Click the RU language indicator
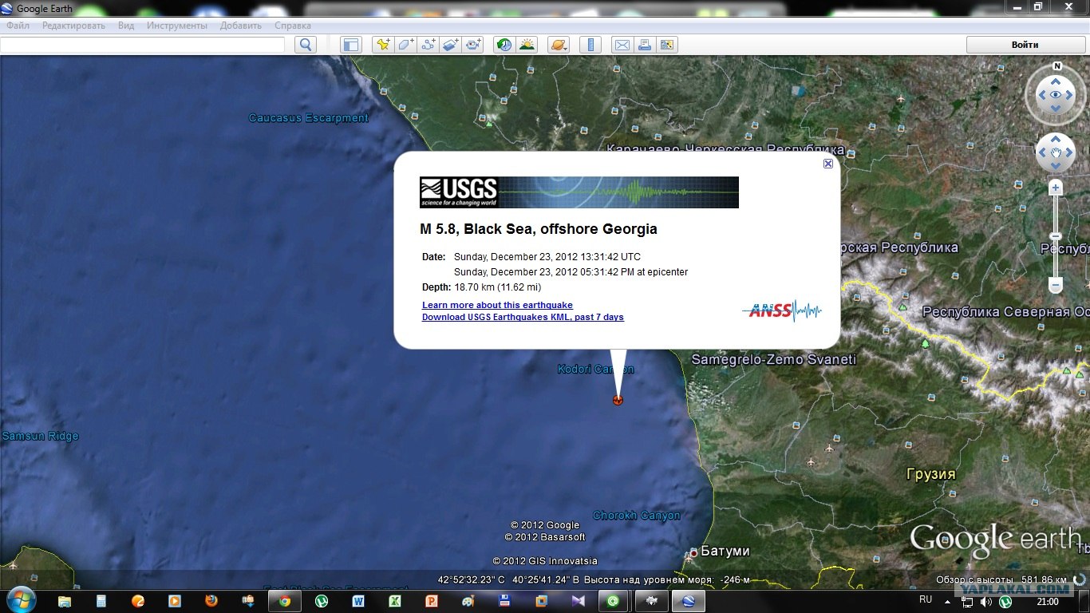1090x613 pixels. point(926,599)
